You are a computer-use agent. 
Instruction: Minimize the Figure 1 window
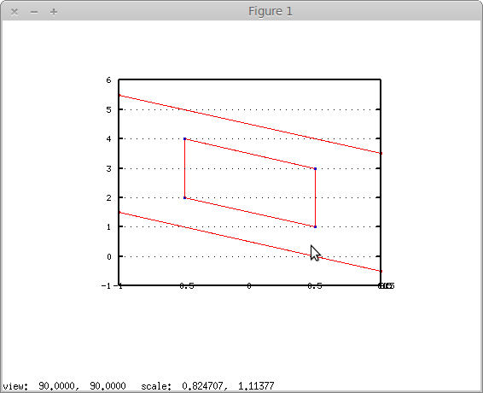[34, 12]
